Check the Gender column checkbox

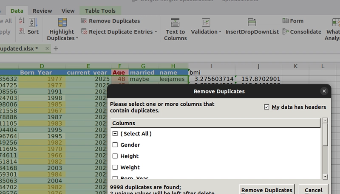point(115,145)
